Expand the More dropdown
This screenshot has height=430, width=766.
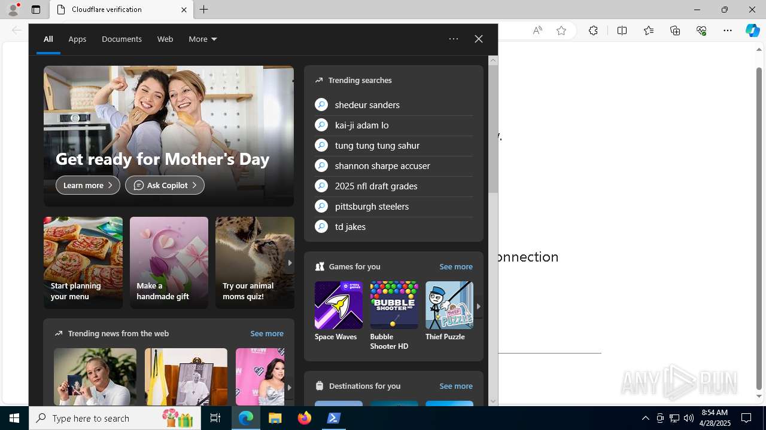(202, 39)
